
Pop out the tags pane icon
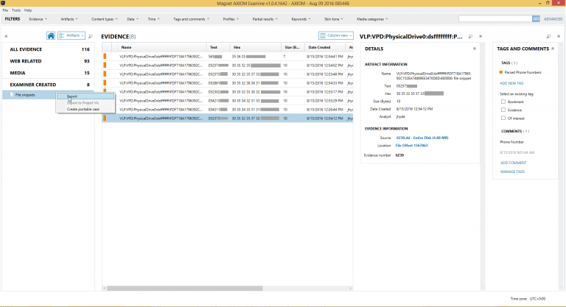click(x=548, y=36)
